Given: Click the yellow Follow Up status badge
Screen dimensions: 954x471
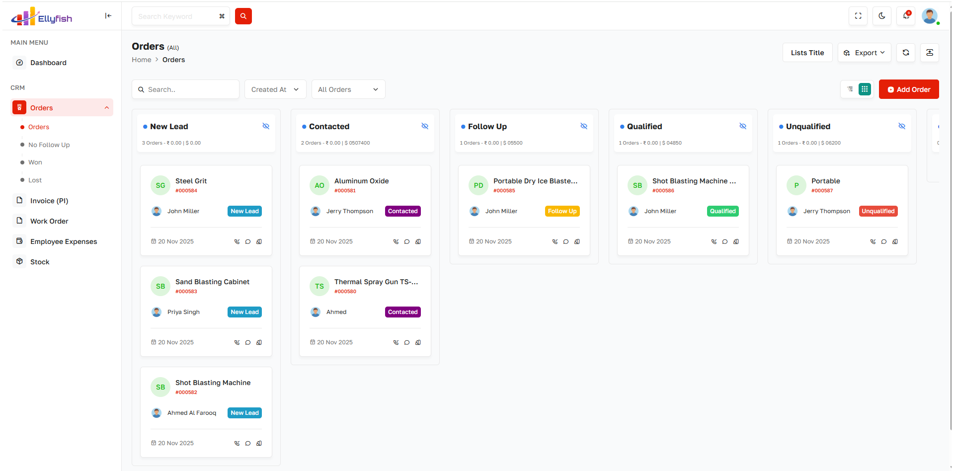Looking at the screenshot, I should coord(562,211).
